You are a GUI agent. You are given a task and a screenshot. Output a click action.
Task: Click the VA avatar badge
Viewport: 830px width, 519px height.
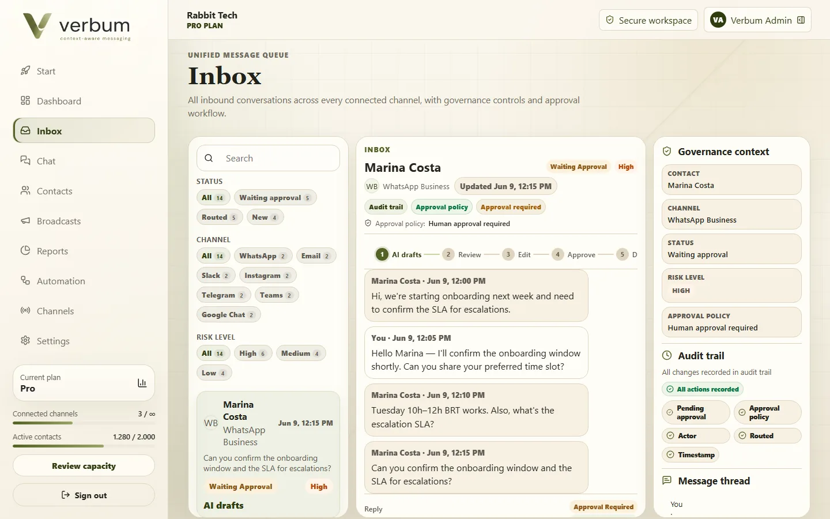[718, 20]
